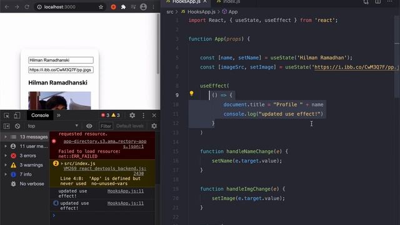Open the react_devtools_backend.js source link

[x=105, y=171]
